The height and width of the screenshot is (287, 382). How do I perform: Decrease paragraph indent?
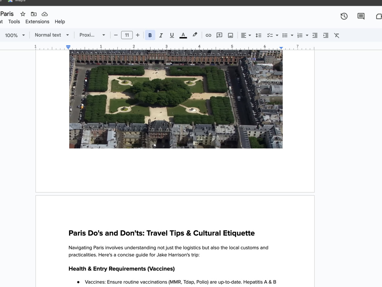coord(315,35)
